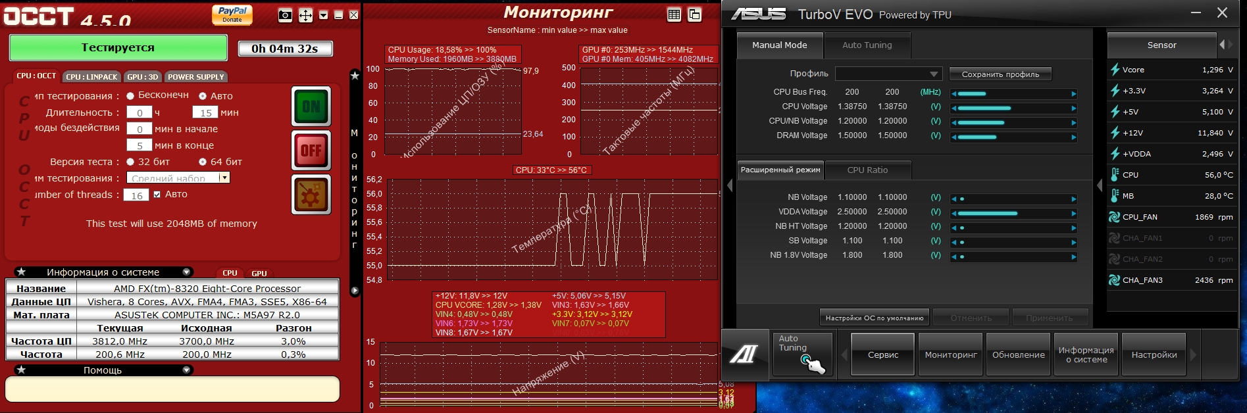Switch to the CPU Ratio tab

[867, 170]
